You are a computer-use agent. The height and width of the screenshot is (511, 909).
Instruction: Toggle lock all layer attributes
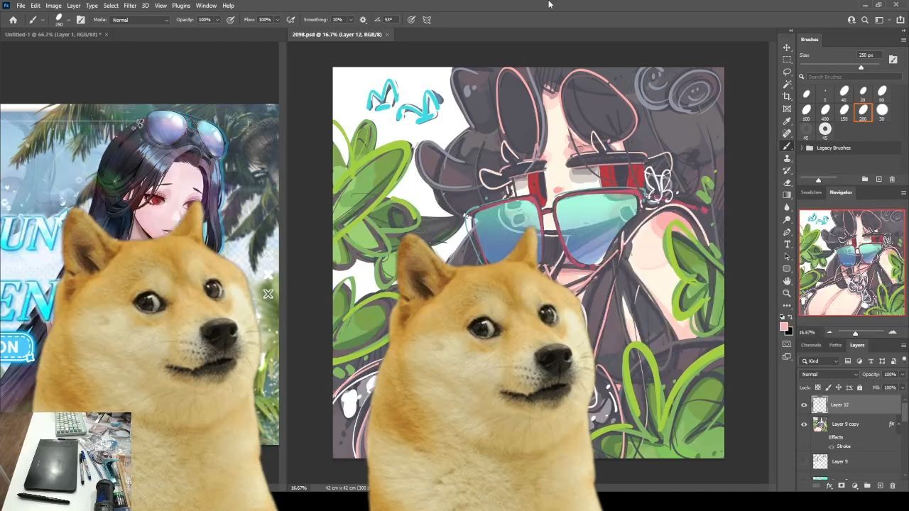[859, 388]
